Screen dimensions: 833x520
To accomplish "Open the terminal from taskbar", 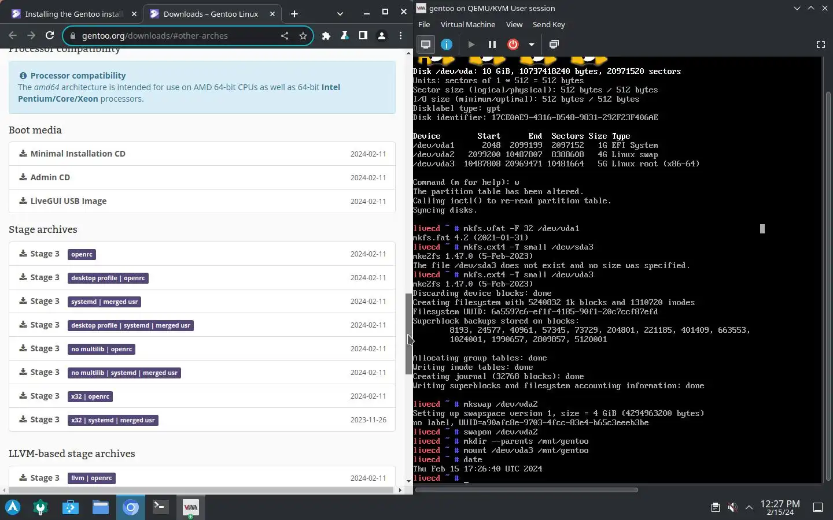I will 160,507.
